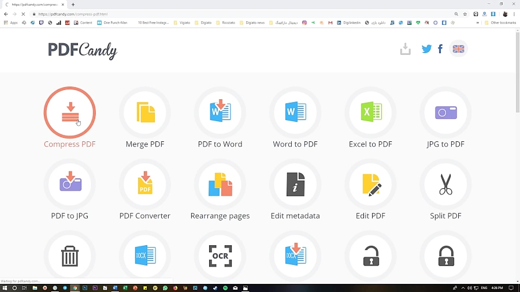The height and width of the screenshot is (292, 520).
Task: Select the Rearrange pages tool icon
Action: [220, 185]
